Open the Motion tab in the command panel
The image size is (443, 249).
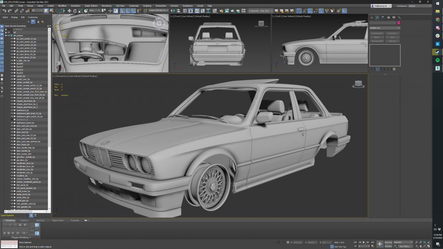point(388,18)
